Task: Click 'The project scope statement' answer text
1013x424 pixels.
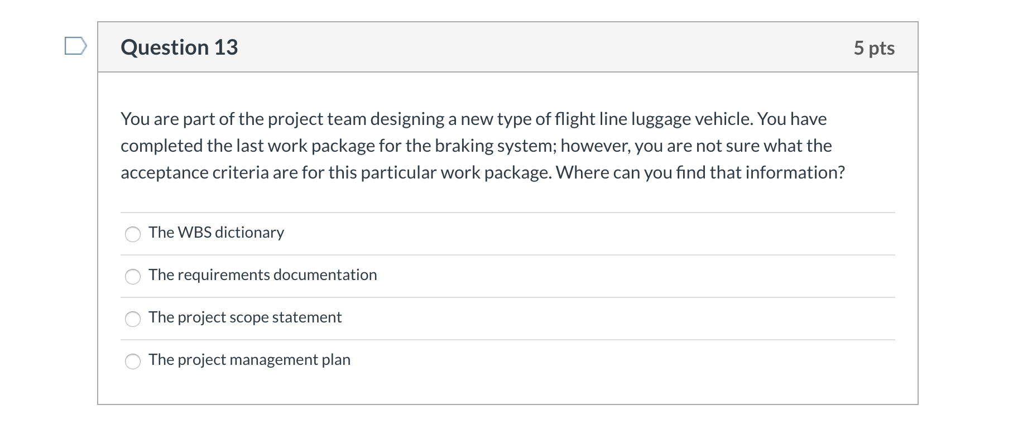Action: pyautogui.click(x=245, y=317)
